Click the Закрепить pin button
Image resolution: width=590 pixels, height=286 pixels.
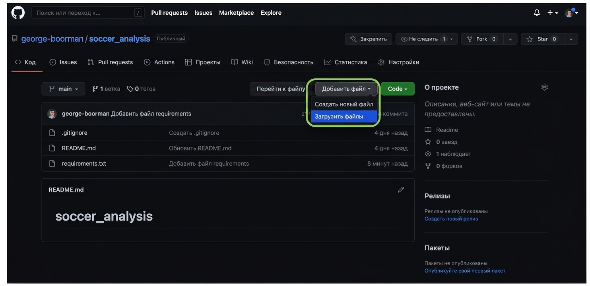pyautogui.click(x=369, y=39)
